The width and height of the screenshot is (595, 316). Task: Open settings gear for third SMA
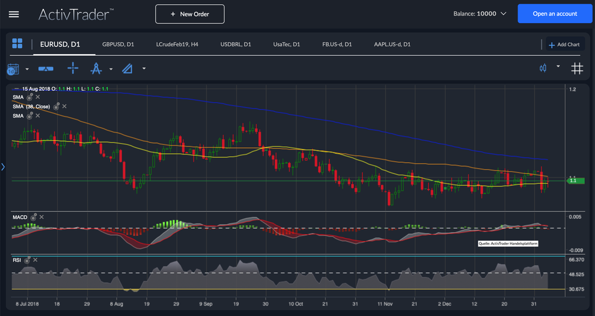click(x=30, y=116)
